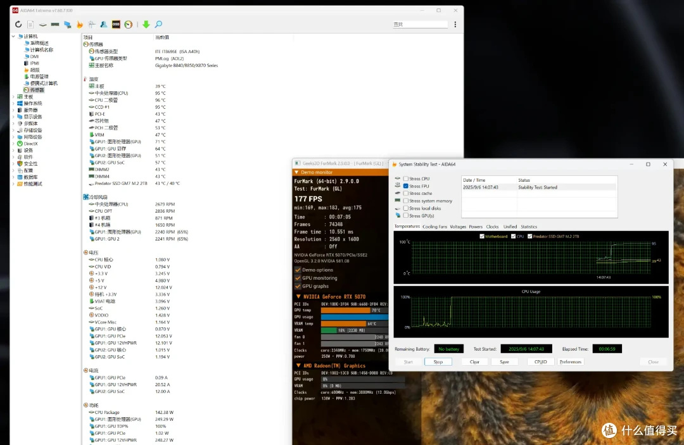The image size is (684, 445).
Task: Click the search input field in AIDA64
Action: [420, 25]
